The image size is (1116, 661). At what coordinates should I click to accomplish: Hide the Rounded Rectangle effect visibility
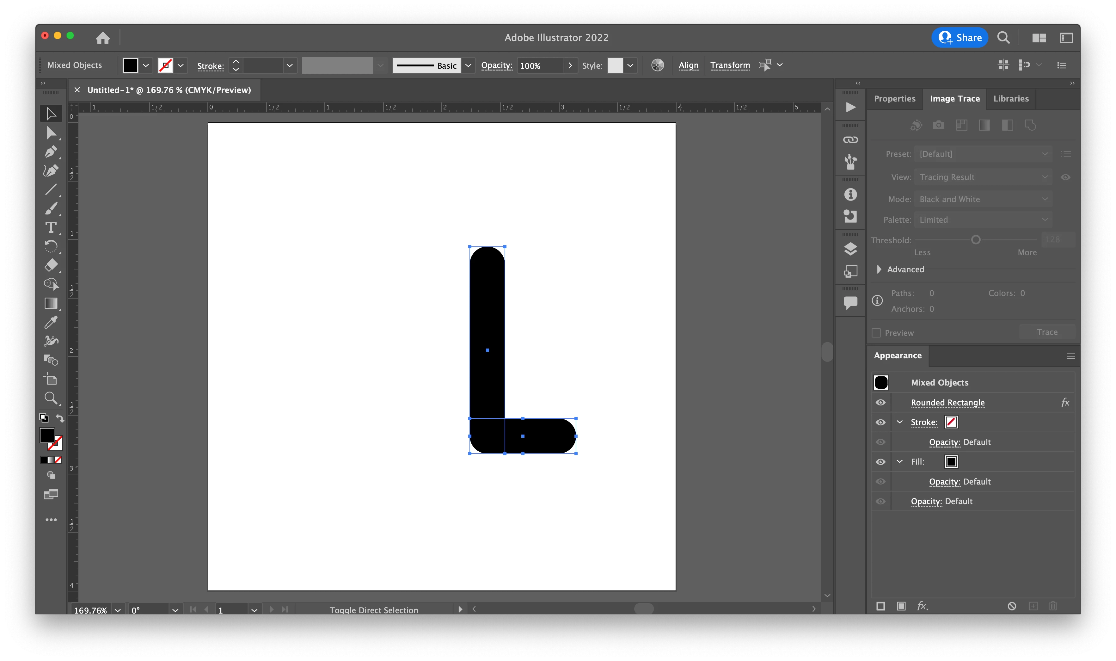(880, 403)
